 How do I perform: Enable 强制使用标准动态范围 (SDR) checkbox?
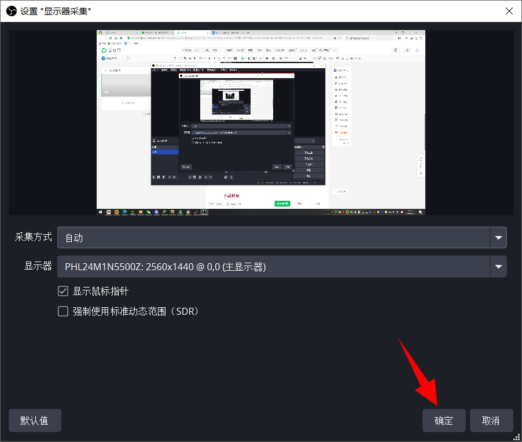pyautogui.click(x=64, y=311)
